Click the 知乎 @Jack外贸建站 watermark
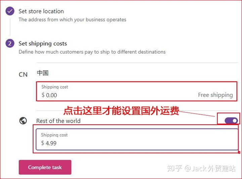The image size is (242, 179). [201, 168]
